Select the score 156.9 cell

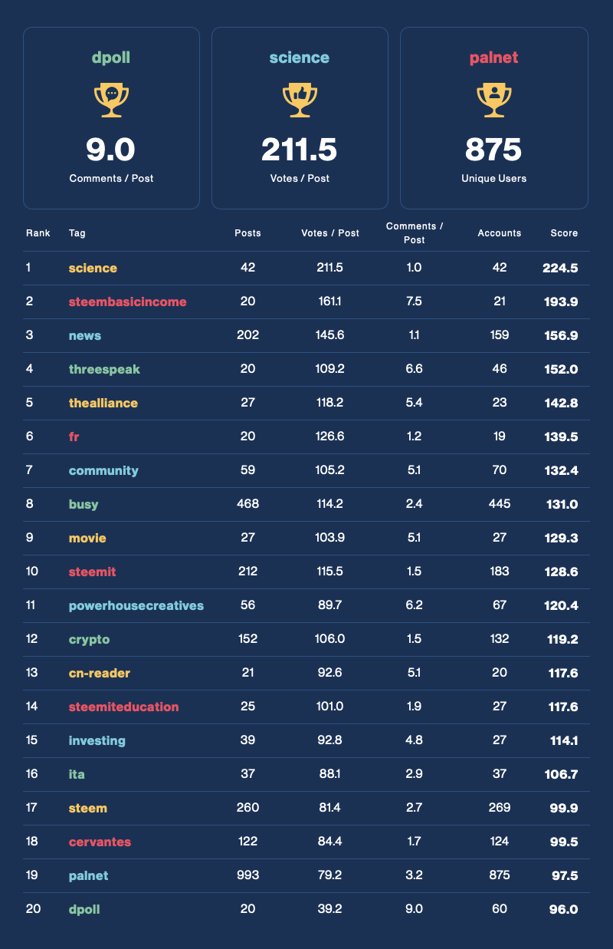[560, 335]
